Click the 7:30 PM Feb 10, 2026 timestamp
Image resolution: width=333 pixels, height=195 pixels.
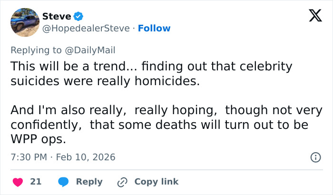[63, 157]
